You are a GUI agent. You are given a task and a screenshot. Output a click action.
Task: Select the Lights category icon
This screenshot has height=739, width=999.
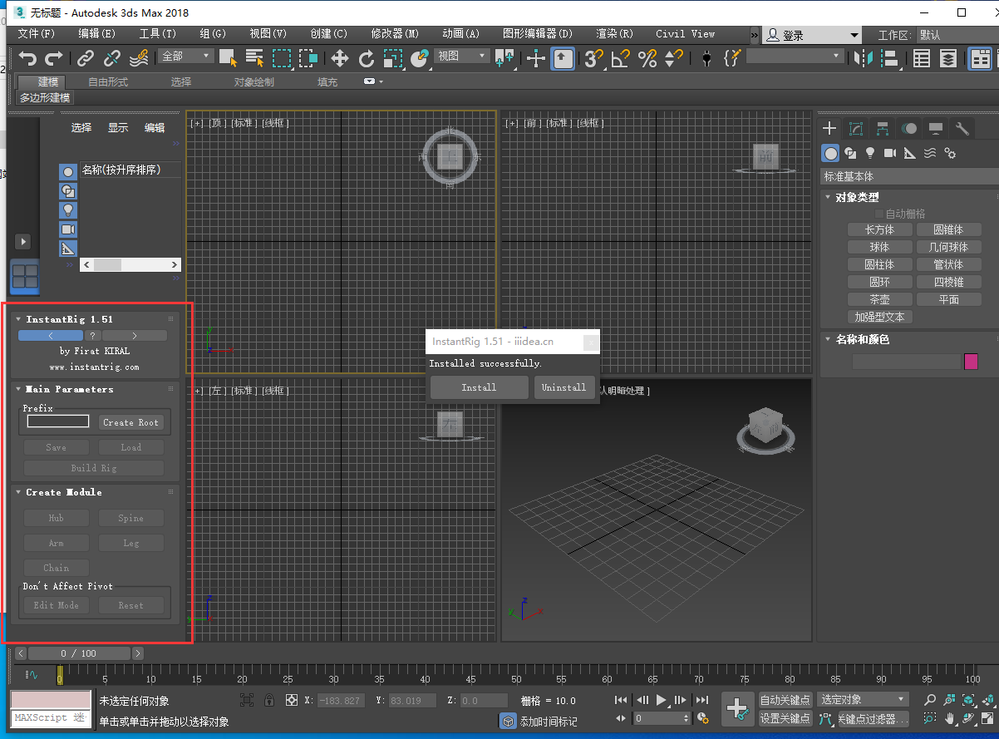[x=870, y=153]
